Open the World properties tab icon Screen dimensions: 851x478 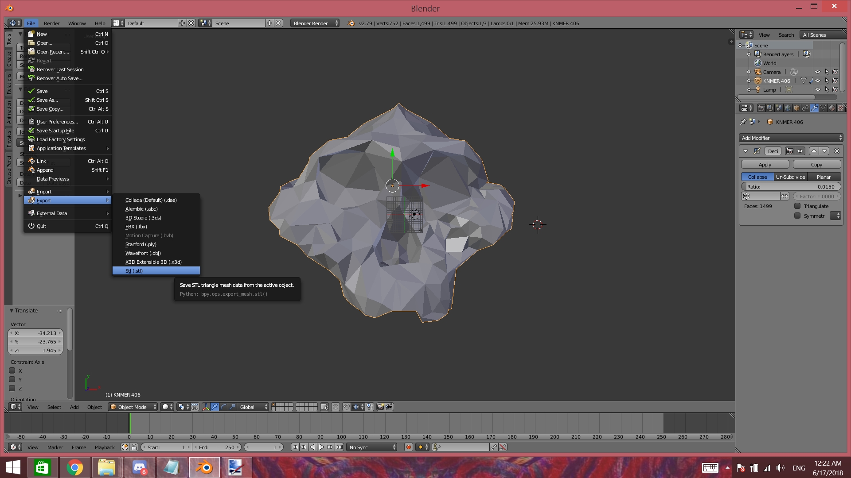pos(788,108)
